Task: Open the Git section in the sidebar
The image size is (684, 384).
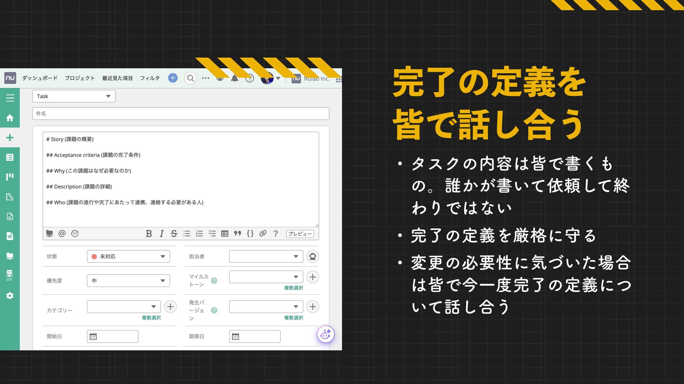Action: click(x=10, y=275)
